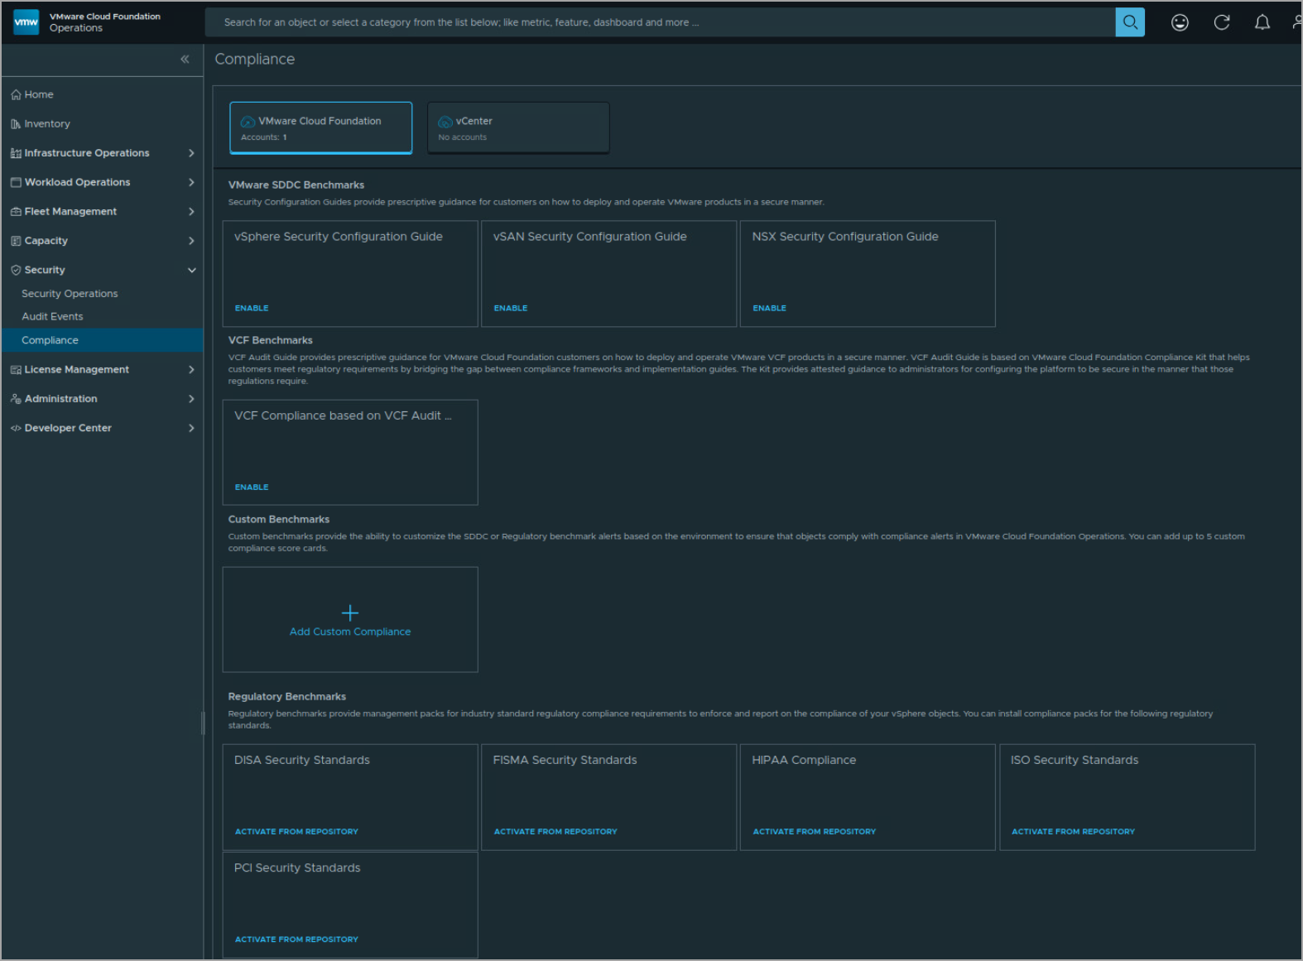Select Compliance in the sidebar
This screenshot has width=1303, height=961.
coord(102,340)
